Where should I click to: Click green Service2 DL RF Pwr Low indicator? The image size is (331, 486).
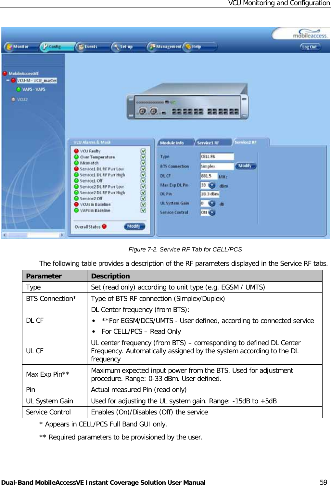pyautogui.click(x=76, y=186)
